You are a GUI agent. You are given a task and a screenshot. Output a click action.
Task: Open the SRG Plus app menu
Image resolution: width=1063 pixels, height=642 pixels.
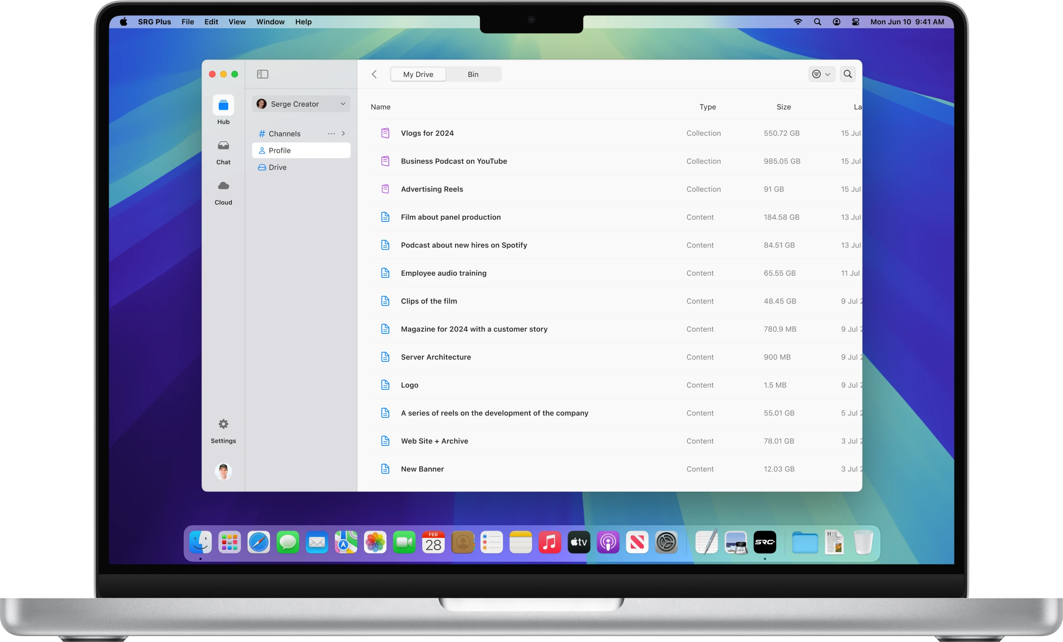click(154, 22)
